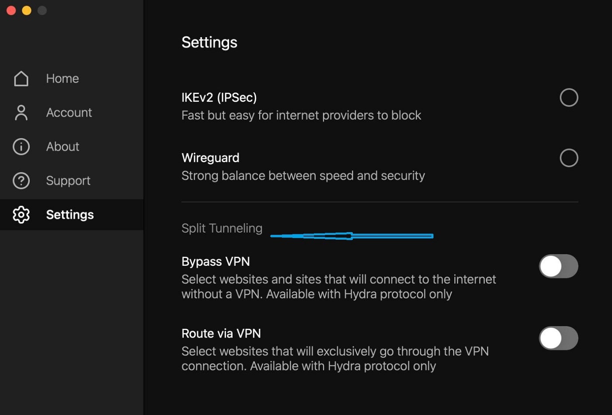Screen dimensions: 612x415
Task: Go to the Account menu label
Action: pyautogui.click(x=69, y=113)
